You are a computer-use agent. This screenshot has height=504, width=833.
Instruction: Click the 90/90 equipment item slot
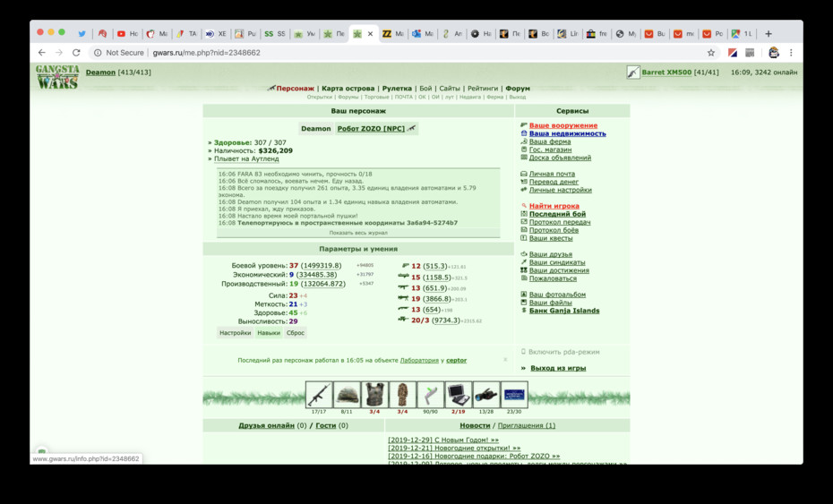430,395
